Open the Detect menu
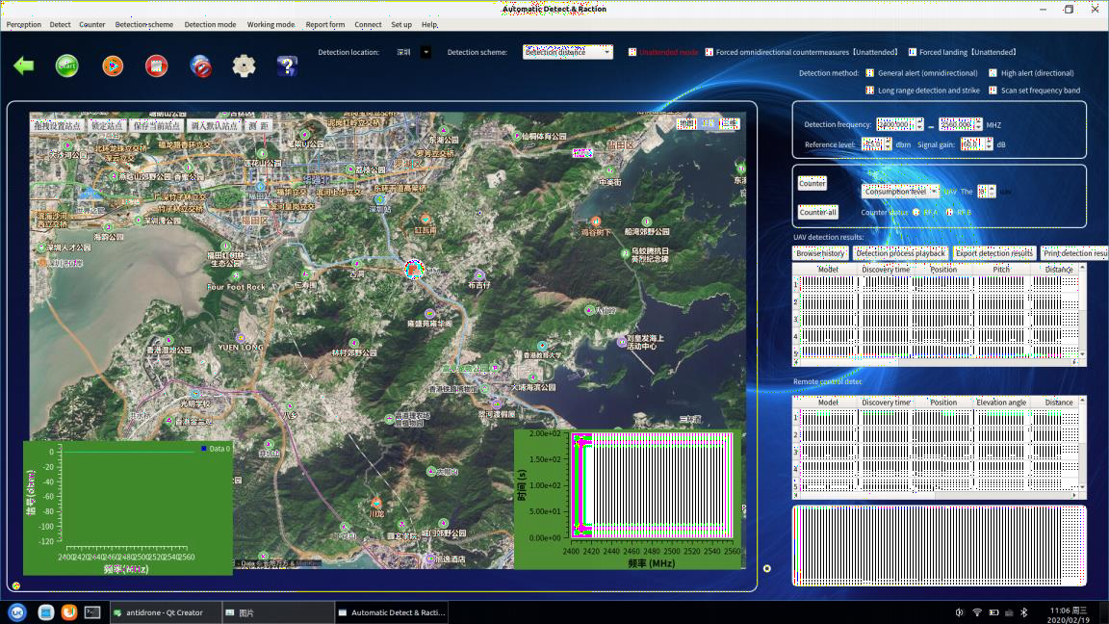The image size is (1109, 624). click(60, 25)
